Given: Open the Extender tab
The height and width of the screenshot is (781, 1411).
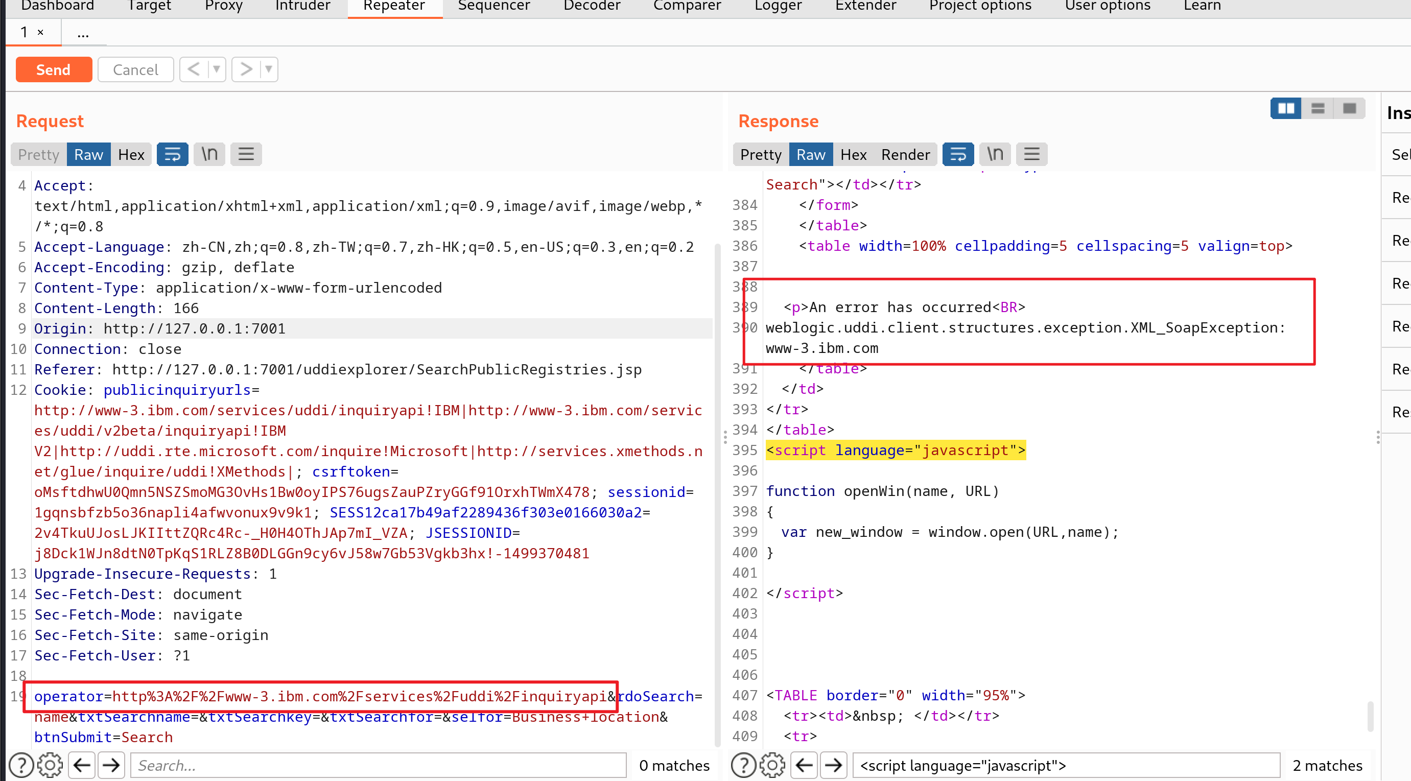Looking at the screenshot, I should tap(866, 6).
